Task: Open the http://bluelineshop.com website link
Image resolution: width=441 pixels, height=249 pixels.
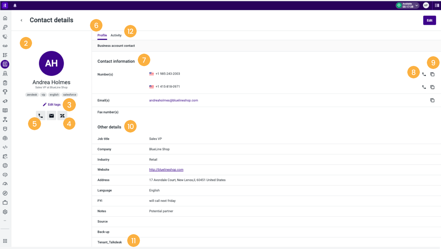Action: point(166,170)
